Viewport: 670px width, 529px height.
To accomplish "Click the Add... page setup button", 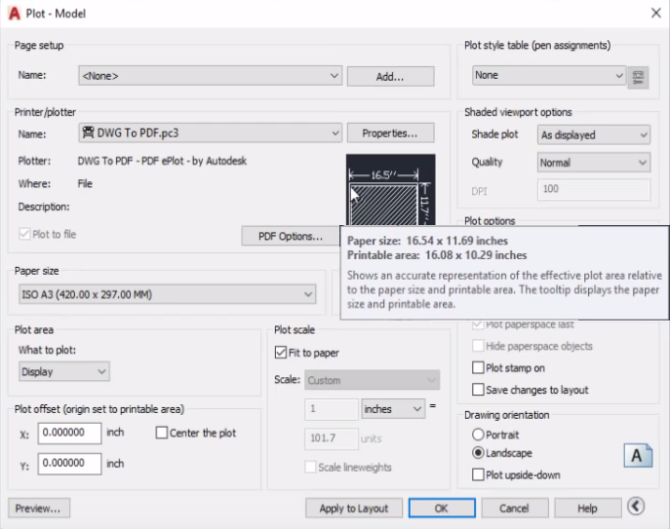I will pos(390,76).
